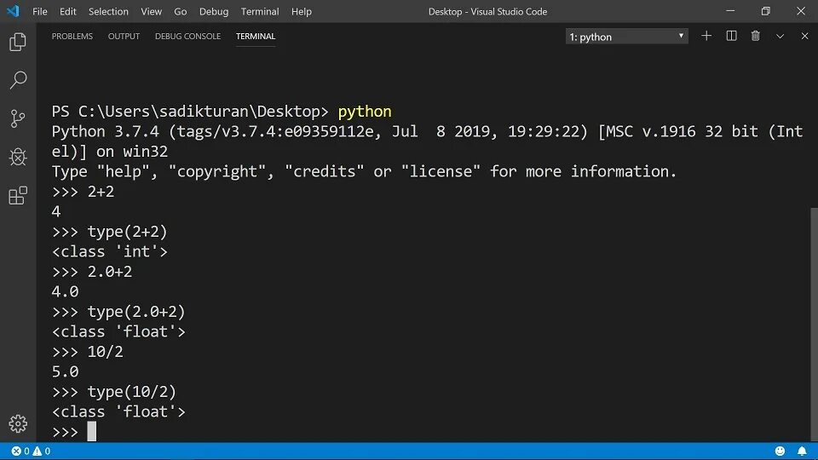Open the terminal selector dropdown '1: python'
The image size is (818, 460).
click(x=626, y=37)
